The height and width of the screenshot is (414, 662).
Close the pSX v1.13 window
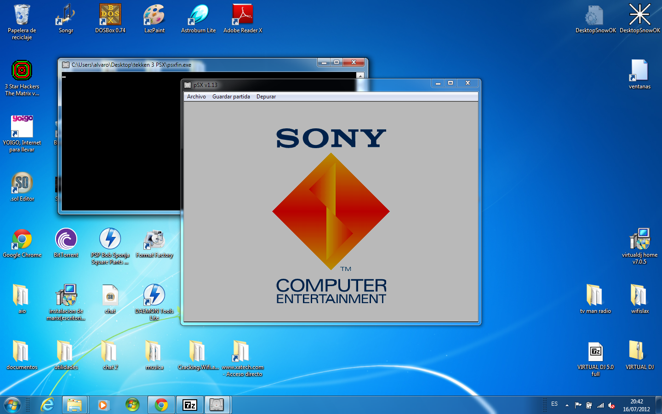coord(468,83)
